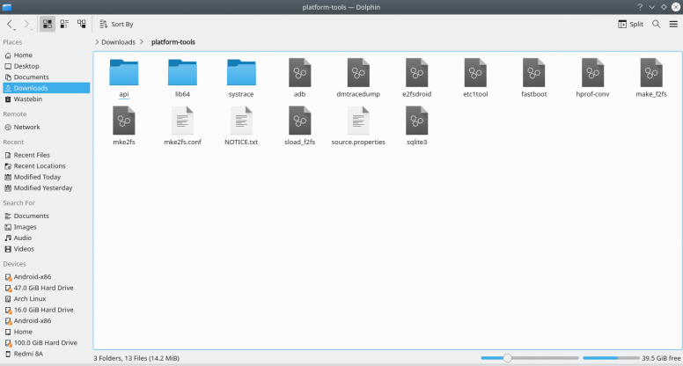Click the Dolphin window title icon
This screenshot has width=683, height=366.
point(7,7)
